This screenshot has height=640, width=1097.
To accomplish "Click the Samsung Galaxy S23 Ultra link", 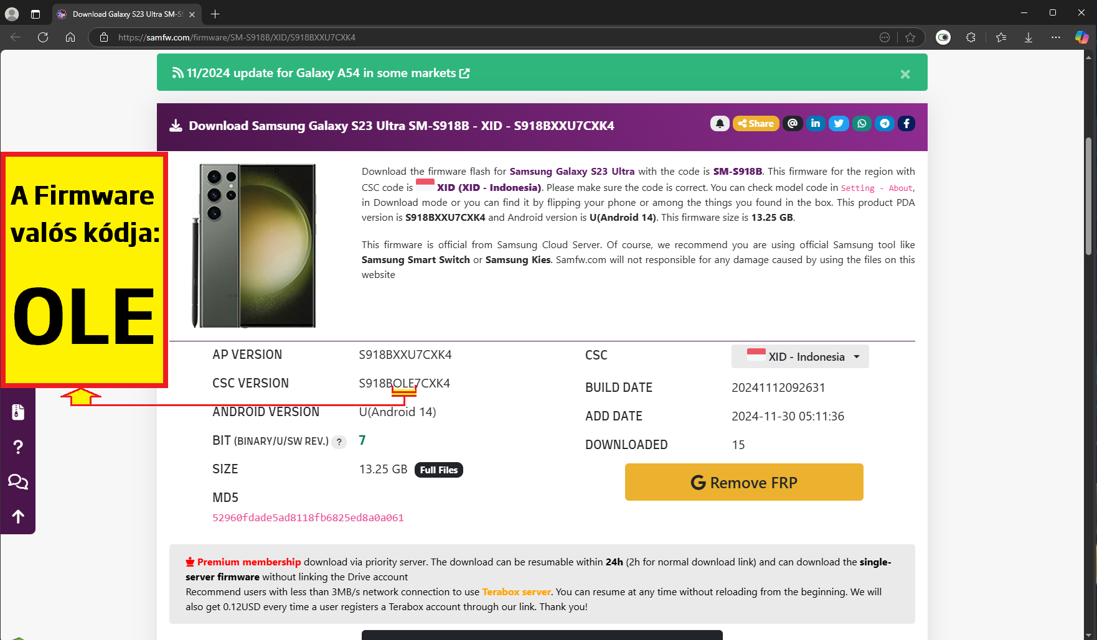I will click(572, 171).
